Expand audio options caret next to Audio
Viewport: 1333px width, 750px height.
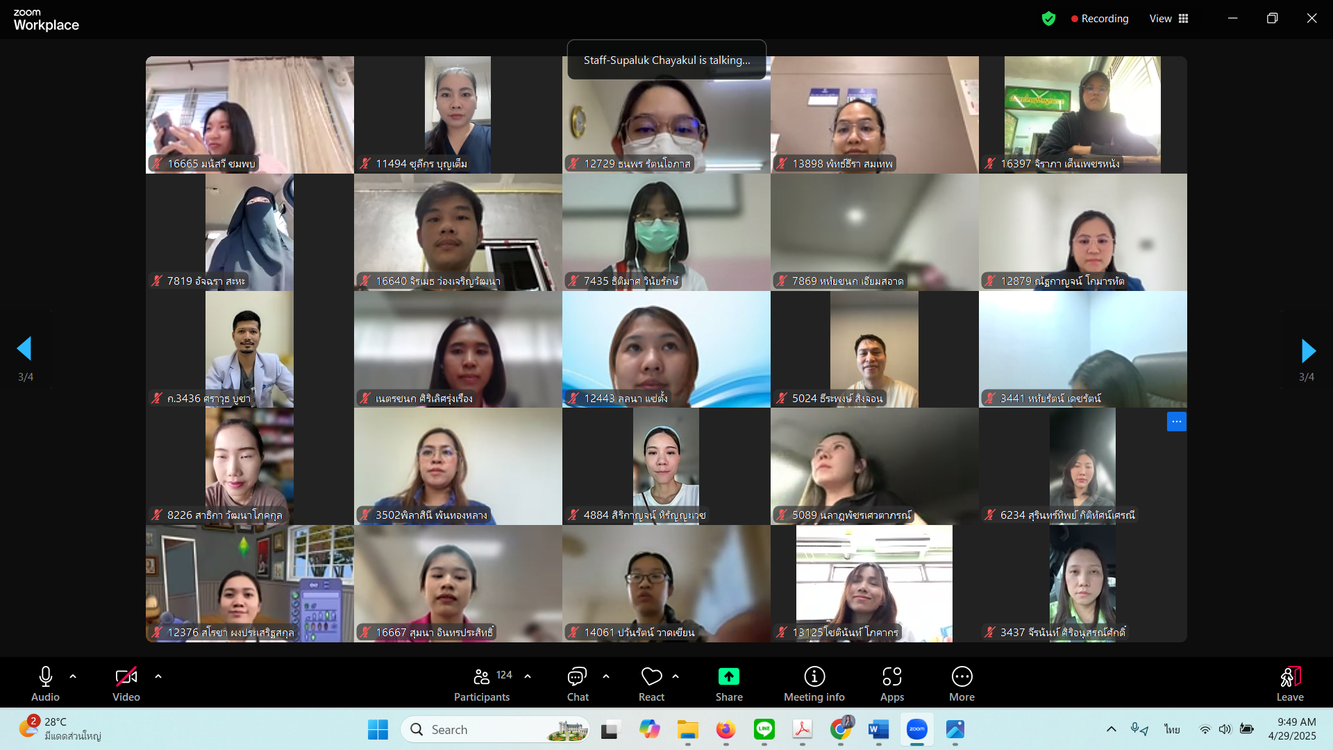click(73, 676)
